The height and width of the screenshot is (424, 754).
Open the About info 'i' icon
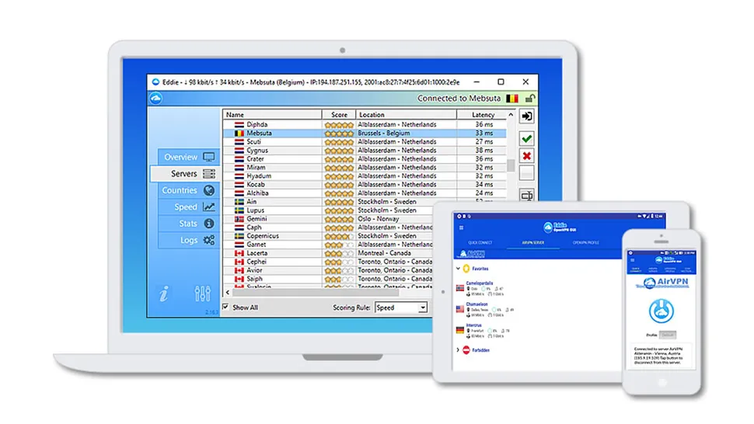(x=163, y=294)
